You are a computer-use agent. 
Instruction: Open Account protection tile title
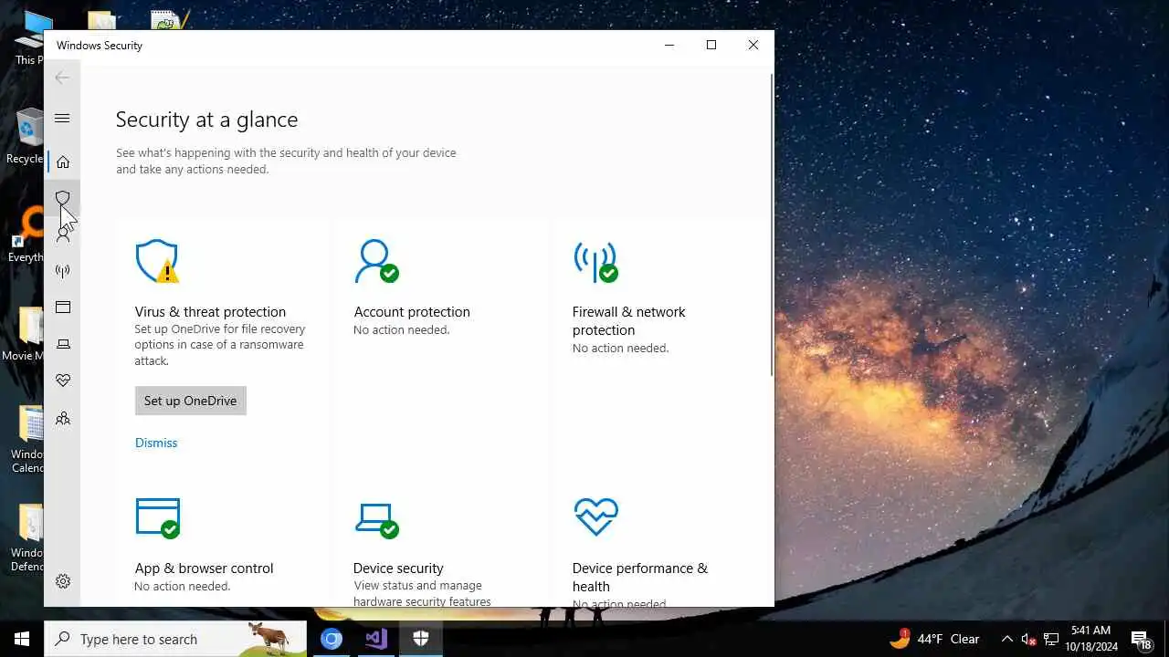[412, 312]
